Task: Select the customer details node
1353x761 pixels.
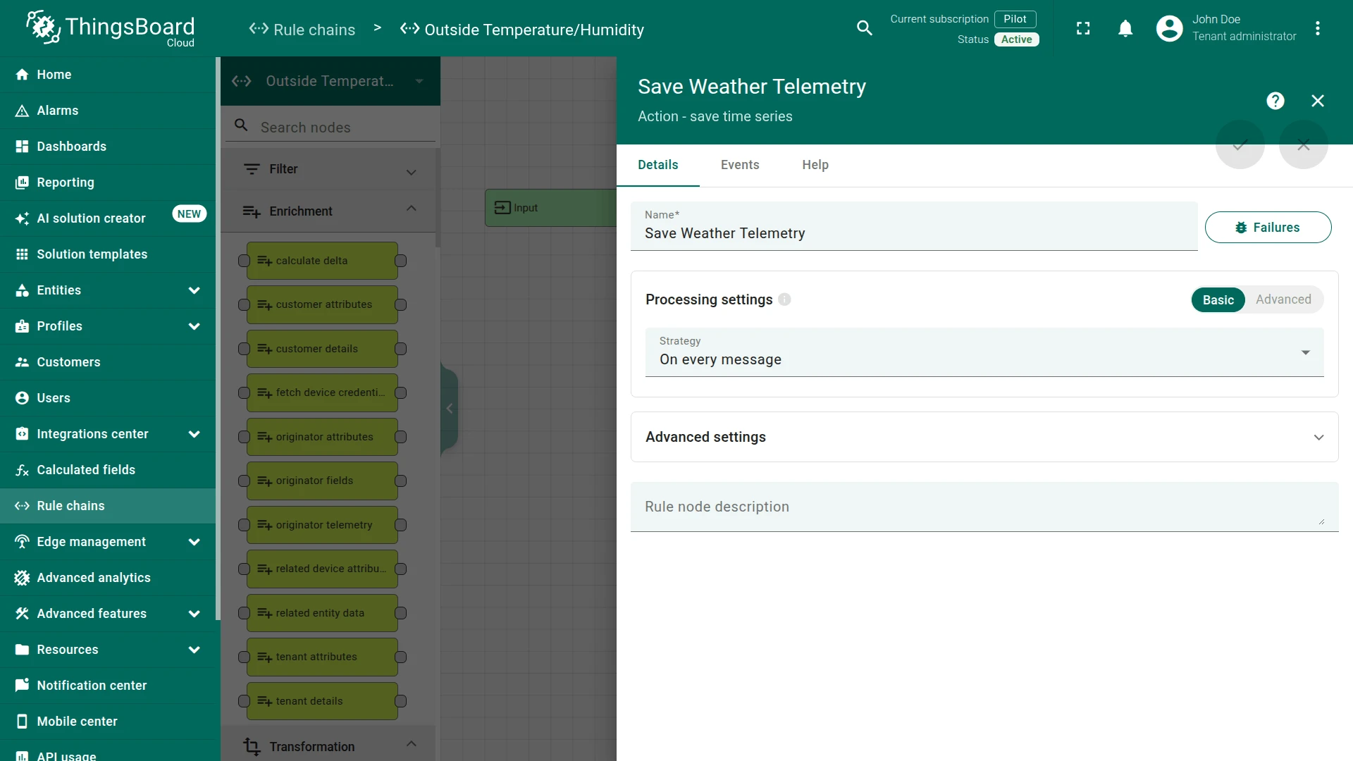Action: (x=322, y=349)
